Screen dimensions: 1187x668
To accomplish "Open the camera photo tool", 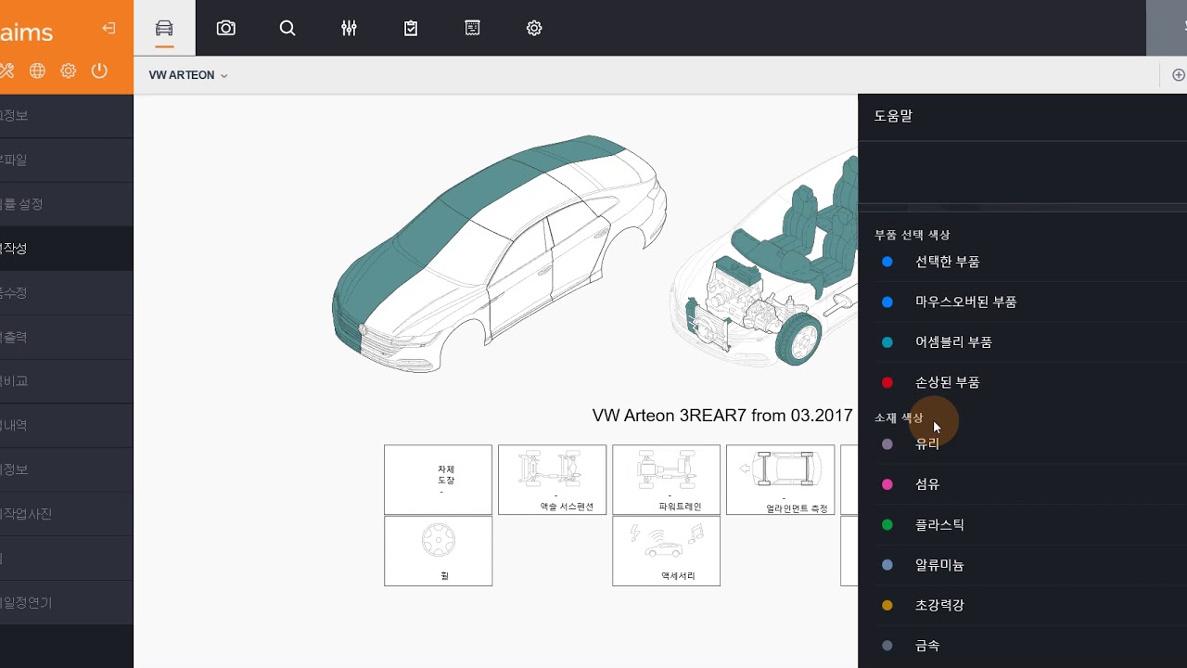I will 225,28.
